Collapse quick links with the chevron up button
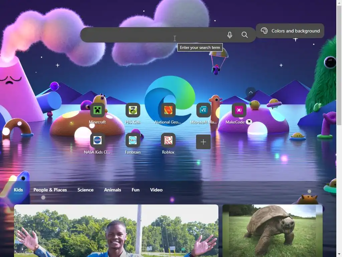Image resolution: width=342 pixels, height=257 pixels. [x=250, y=92]
